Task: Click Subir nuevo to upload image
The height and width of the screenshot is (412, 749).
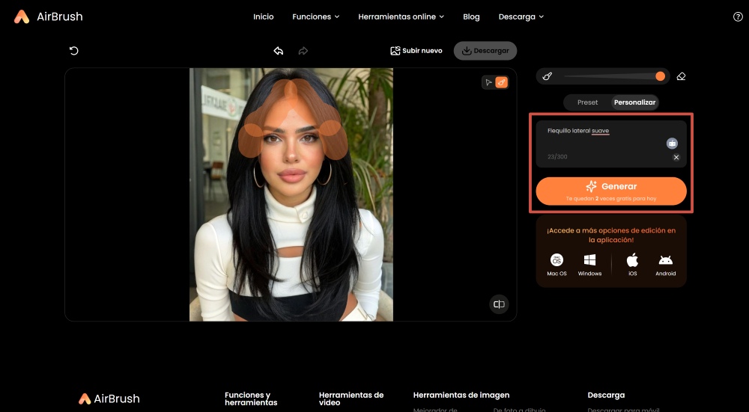Action: pyautogui.click(x=416, y=51)
